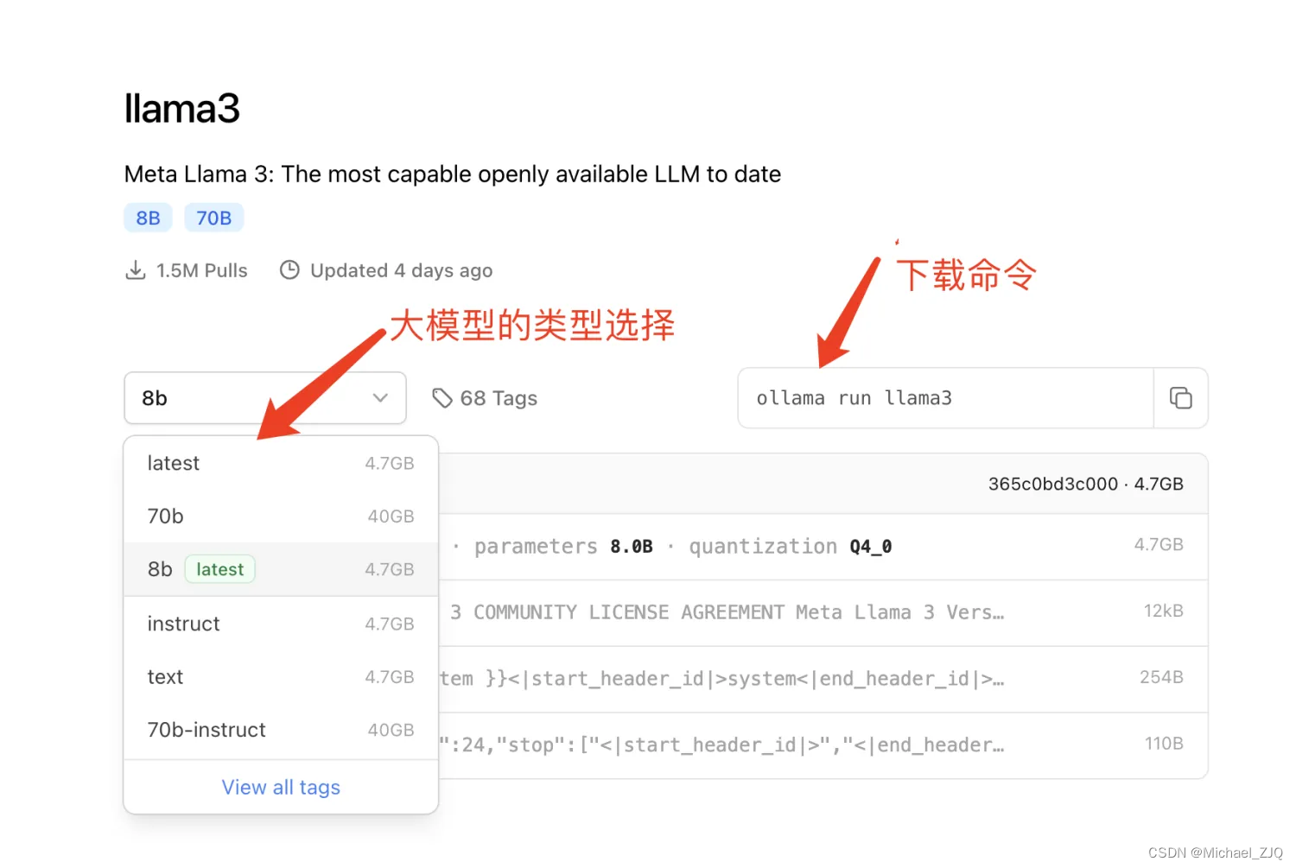Open the COMMUNITY LICENSE AGREEMENT file row
The height and width of the screenshot is (868, 1296).
[x=823, y=612]
